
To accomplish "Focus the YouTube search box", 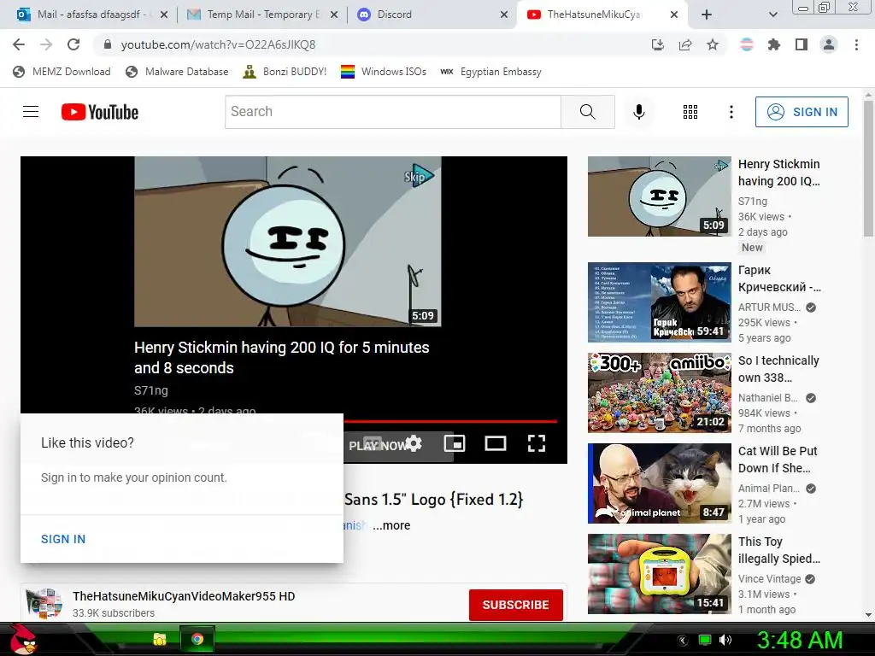I will tap(393, 112).
